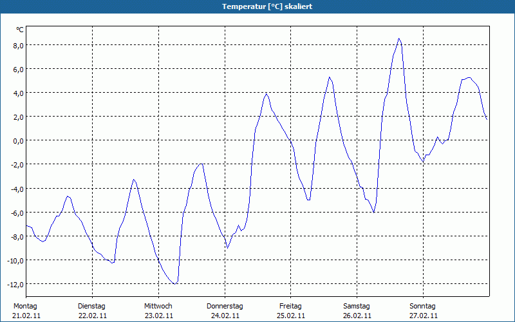Click the Donnerstag day label

[x=225, y=307]
